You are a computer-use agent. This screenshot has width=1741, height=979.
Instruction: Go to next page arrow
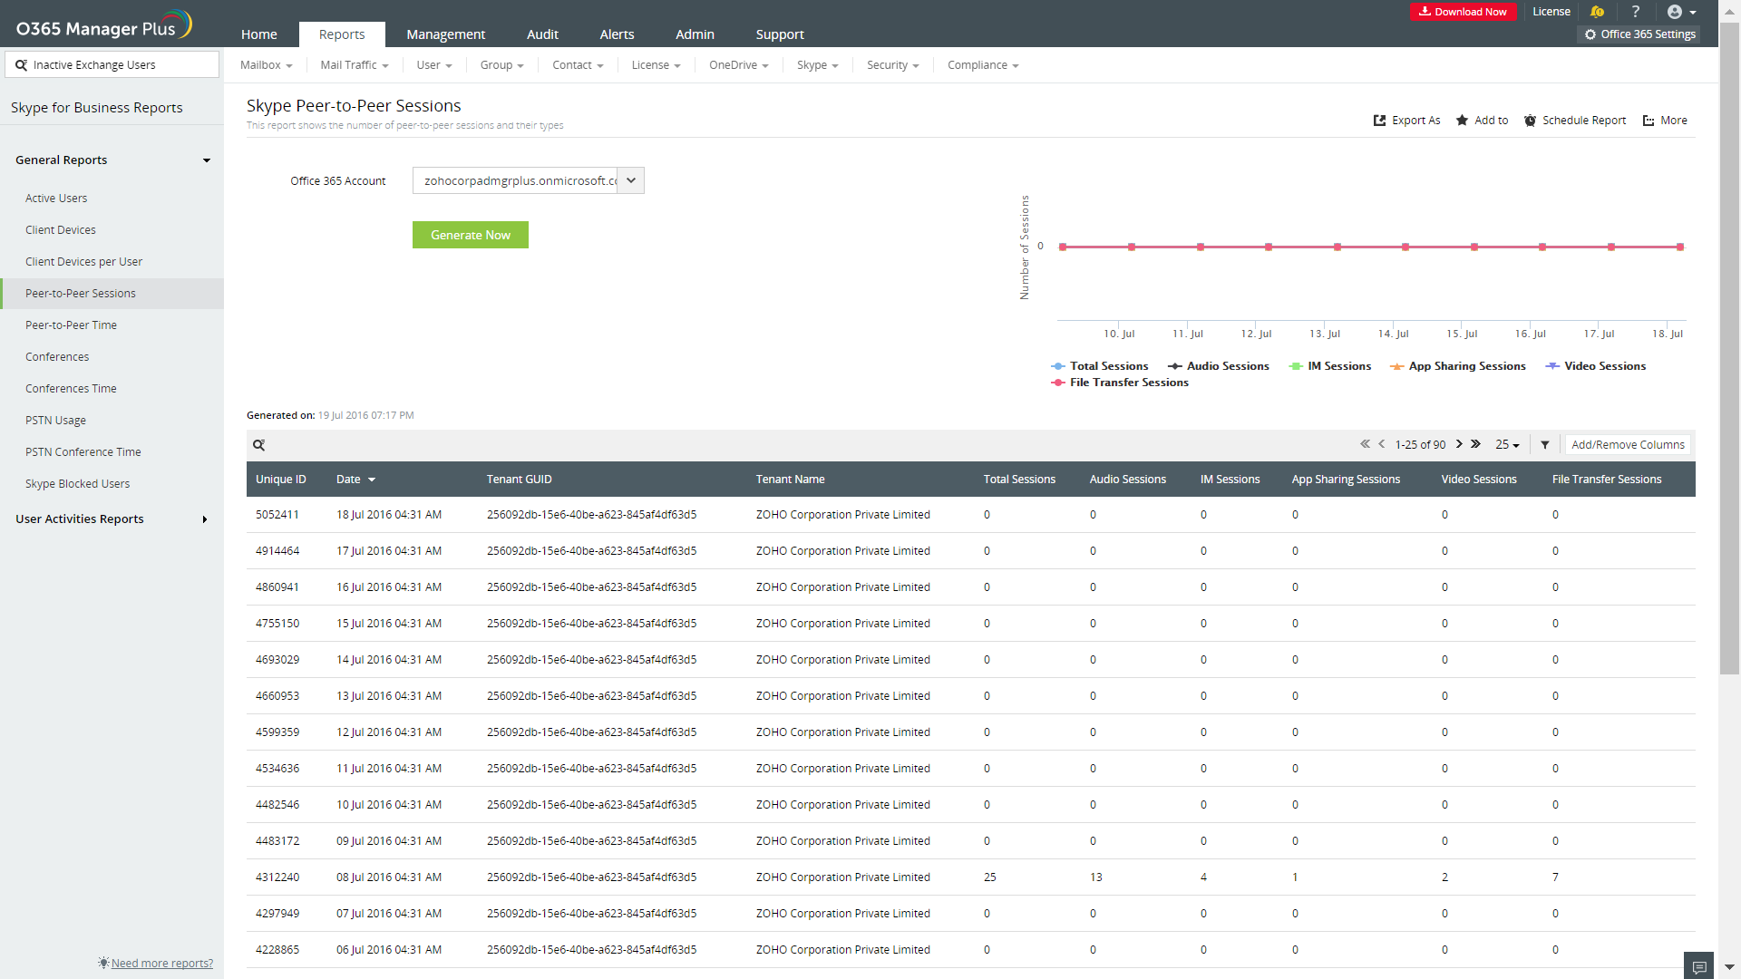1459,444
